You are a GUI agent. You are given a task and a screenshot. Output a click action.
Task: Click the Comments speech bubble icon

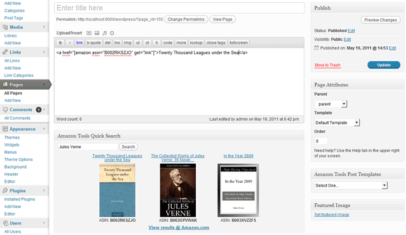coord(5,110)
